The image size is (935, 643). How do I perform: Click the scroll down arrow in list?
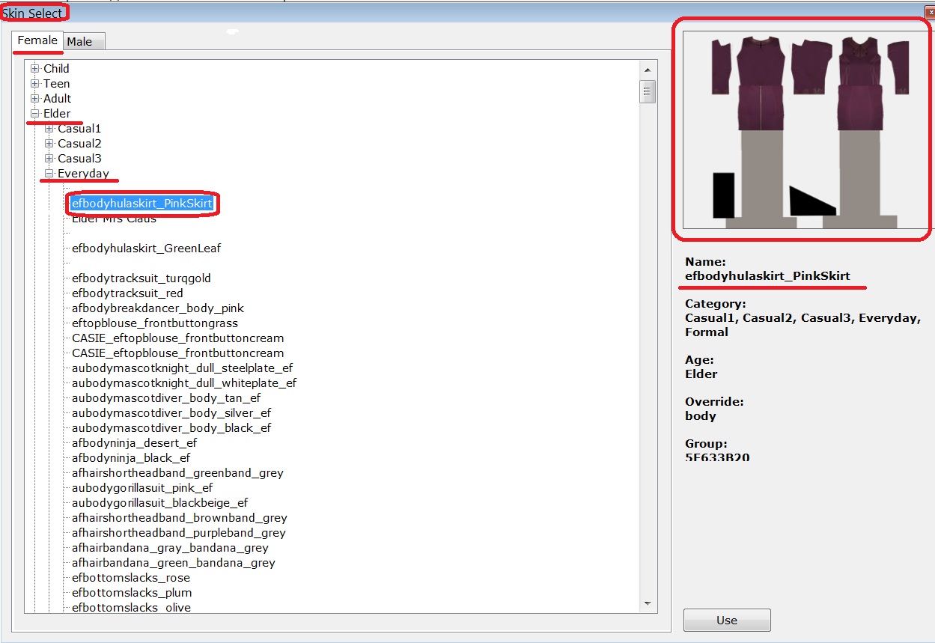point(648,603)
